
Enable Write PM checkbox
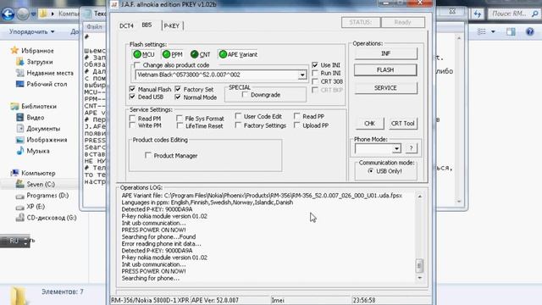click(132, 125)
